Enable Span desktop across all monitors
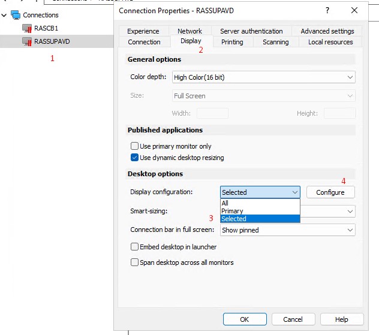Image resolution: width=379 pixels, height=335 pixels. [x=134, y=262]
